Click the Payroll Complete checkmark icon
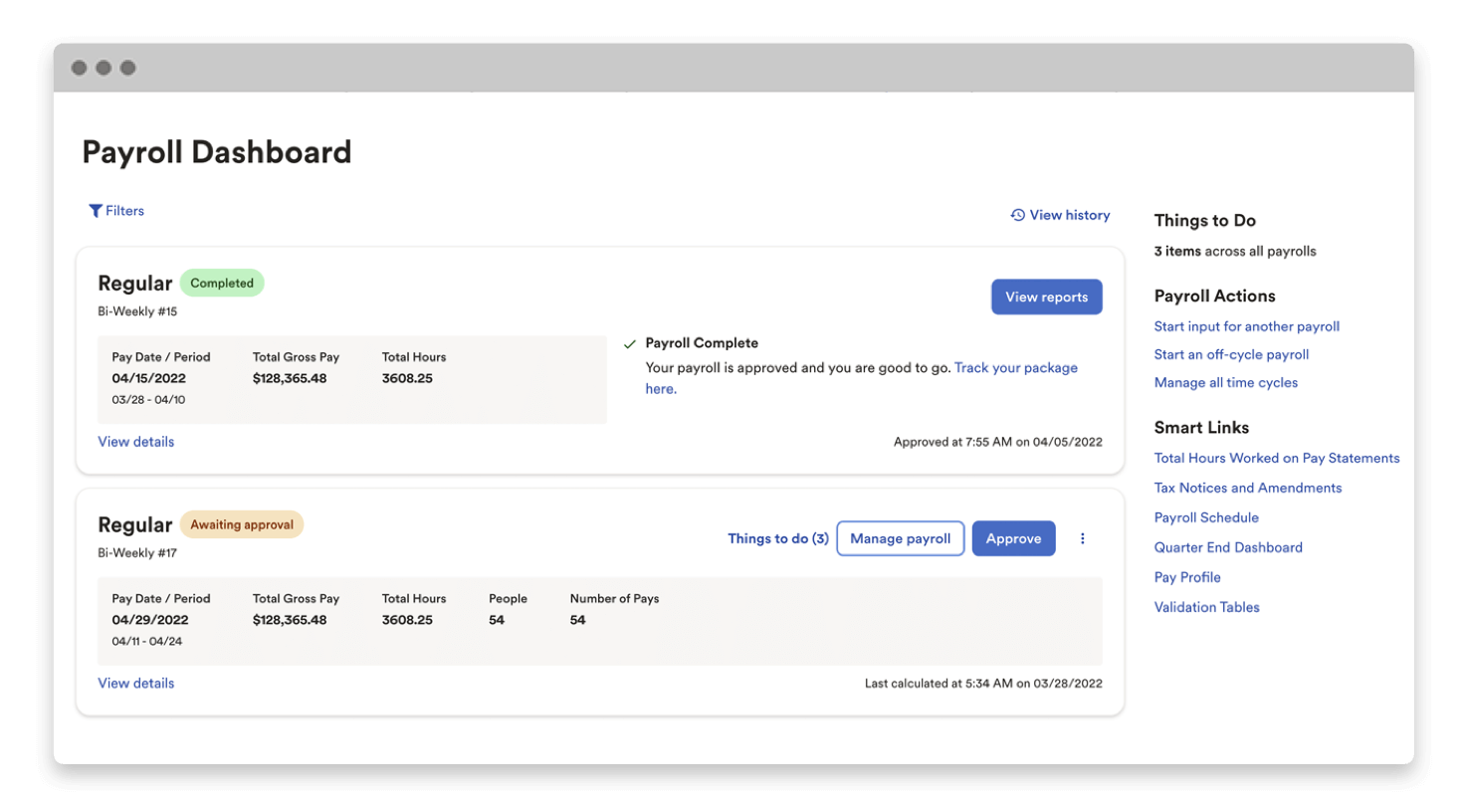Screen dimensions: 1467x807 (x=629, y=342)
